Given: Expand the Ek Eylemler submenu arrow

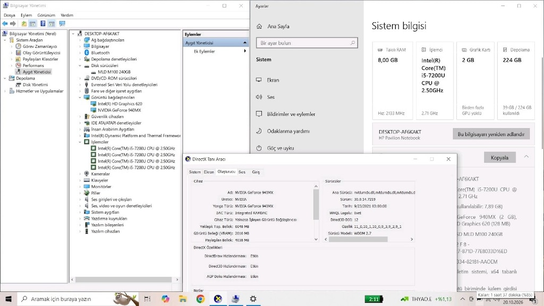Looking at the screenshot, I should click(x=245, y=52).
